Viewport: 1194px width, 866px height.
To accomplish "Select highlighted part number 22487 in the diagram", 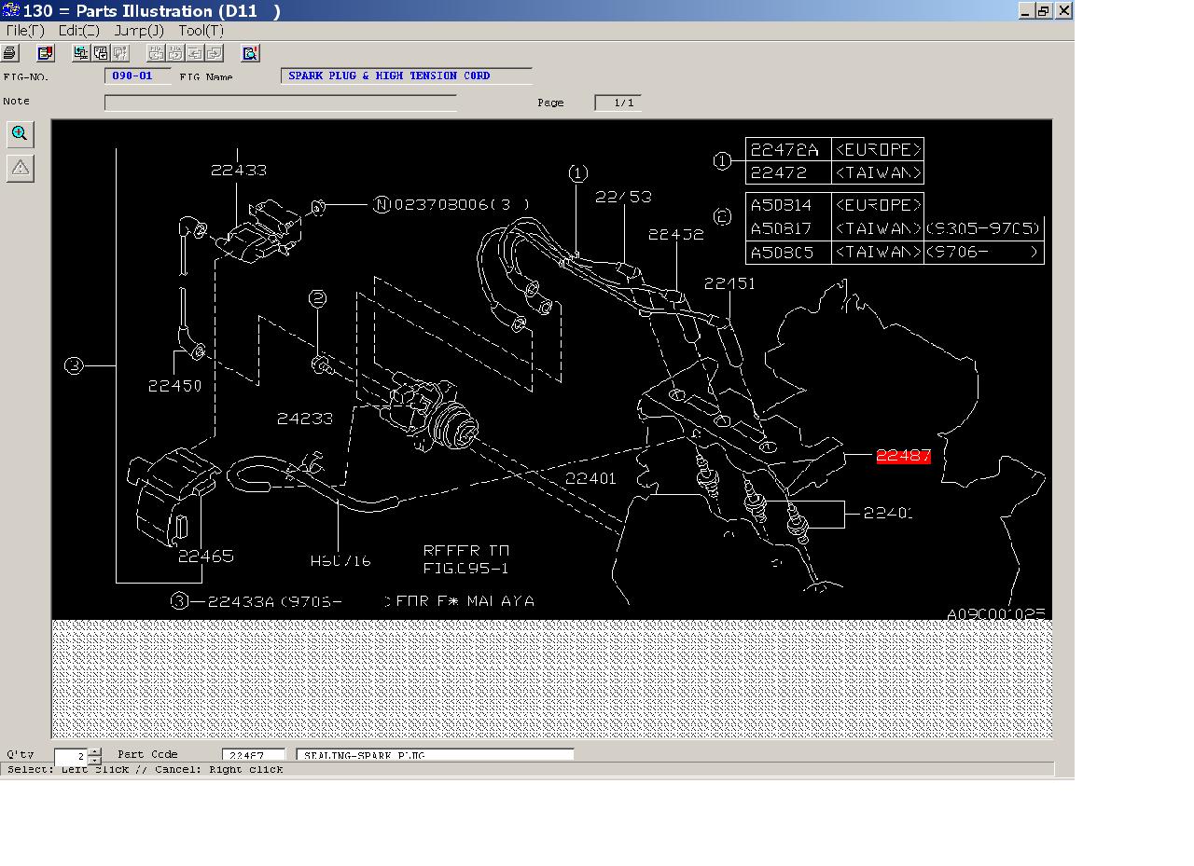I will coord(903,456).
